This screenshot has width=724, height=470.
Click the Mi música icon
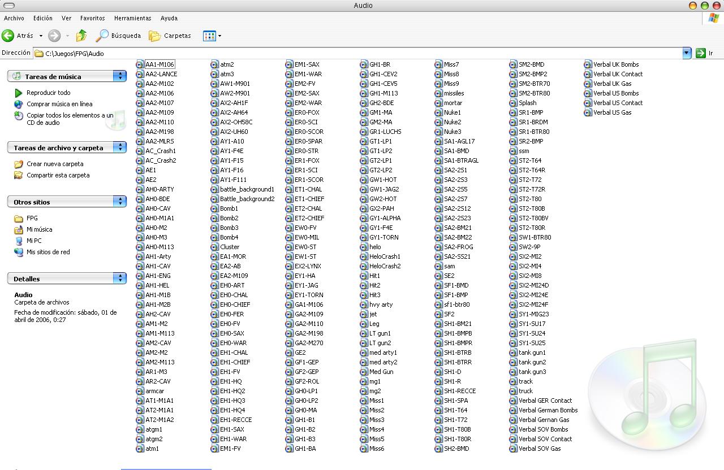click(x=19, y=229)
